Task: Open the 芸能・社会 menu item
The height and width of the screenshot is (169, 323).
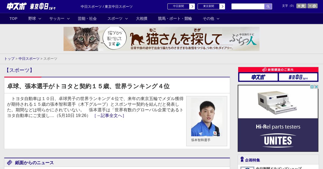Action: [87, 19]
